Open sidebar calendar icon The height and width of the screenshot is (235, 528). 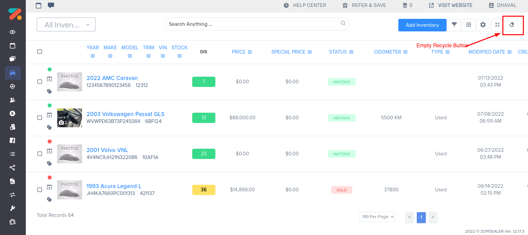[x=13, y=46]
